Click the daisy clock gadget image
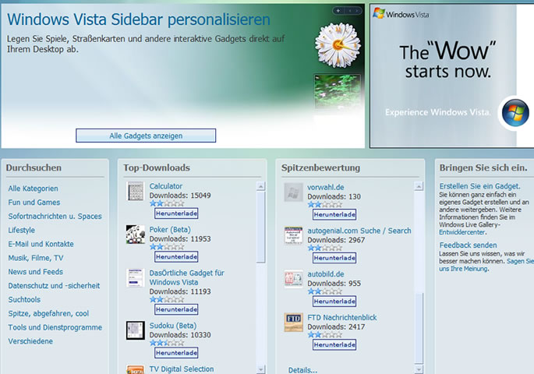The width and height of the screenshot is (534, 374). coord(338,45)
